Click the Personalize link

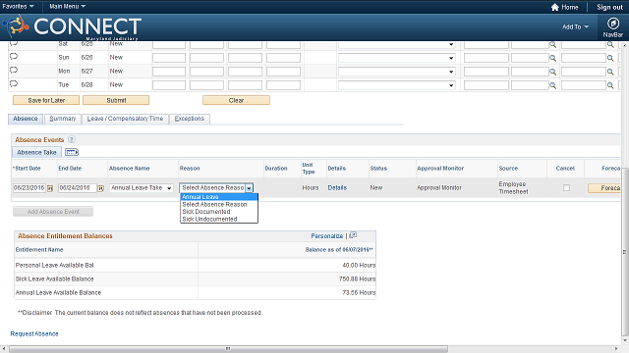[x=327, y=235]
